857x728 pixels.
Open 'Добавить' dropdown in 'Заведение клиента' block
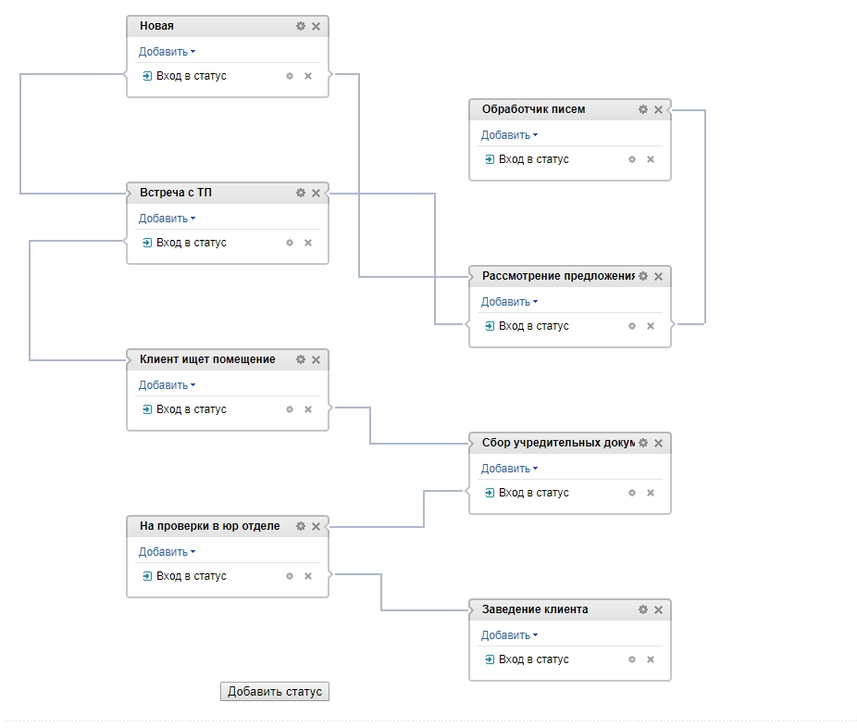pyautogui.click(x=509, y=635)
